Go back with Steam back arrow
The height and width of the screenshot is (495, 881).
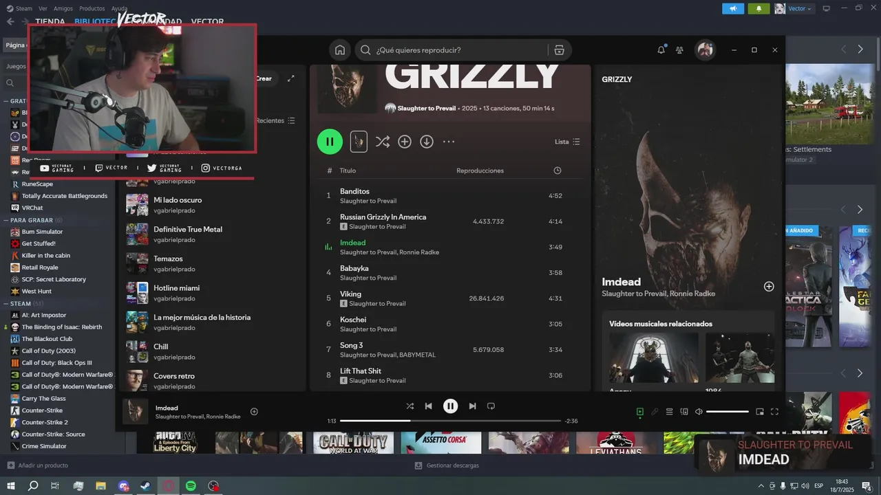click(x=10, y=21)
